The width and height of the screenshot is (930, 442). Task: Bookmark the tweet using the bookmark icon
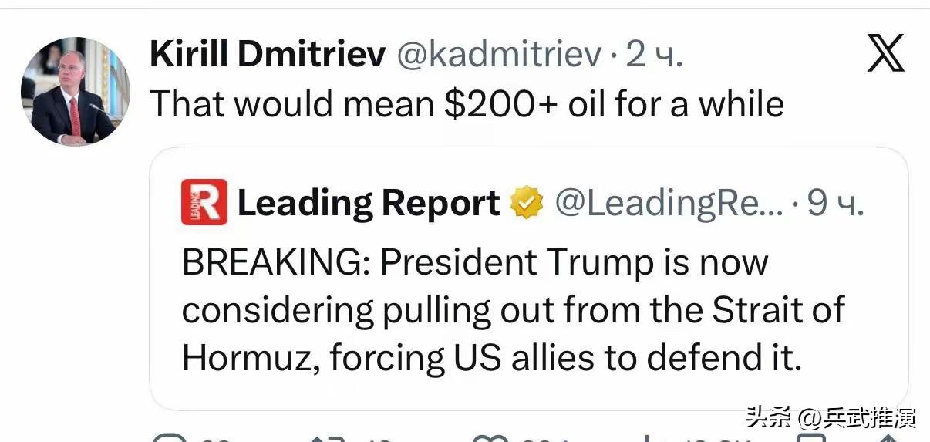point(810,438)
